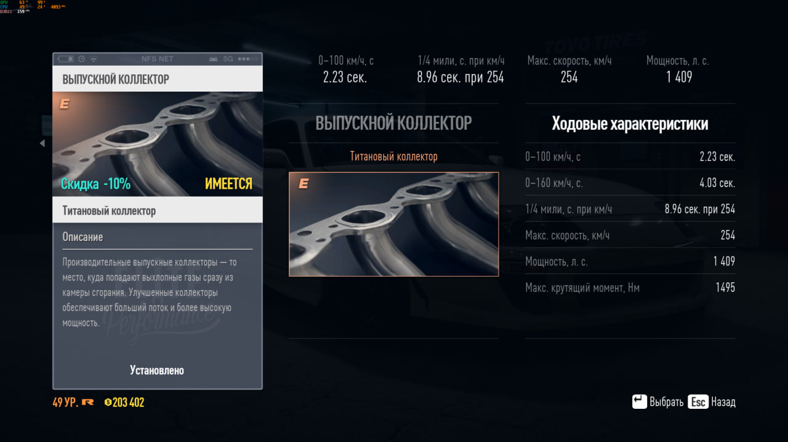The height and width of the screenshot is (442, 788).
Task: Select the Выбрать option
Action: point(667,402)
